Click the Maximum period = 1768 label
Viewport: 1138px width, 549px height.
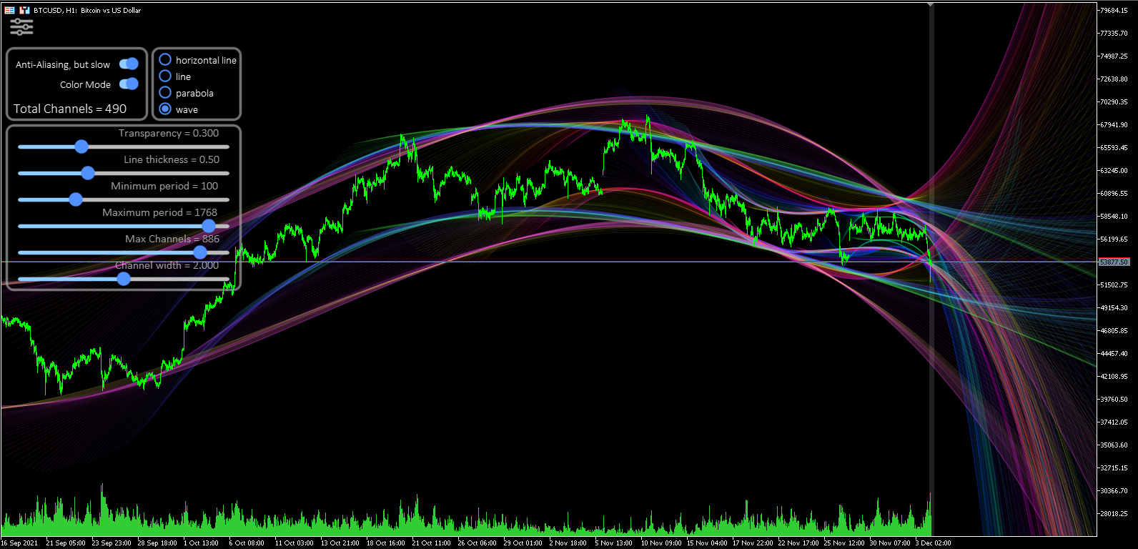click(x=159, y=212)
